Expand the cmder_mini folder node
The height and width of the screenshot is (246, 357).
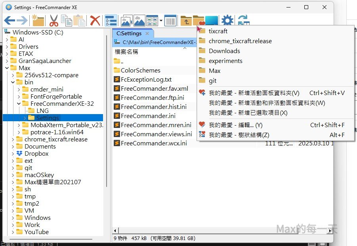(x=19, y=90)
